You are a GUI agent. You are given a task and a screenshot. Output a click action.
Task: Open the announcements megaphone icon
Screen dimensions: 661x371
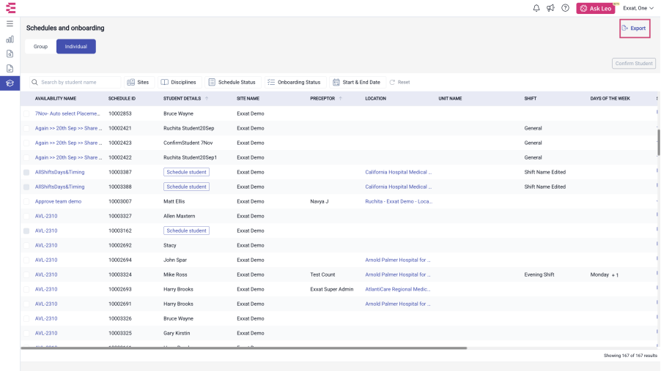pos(550,8)
